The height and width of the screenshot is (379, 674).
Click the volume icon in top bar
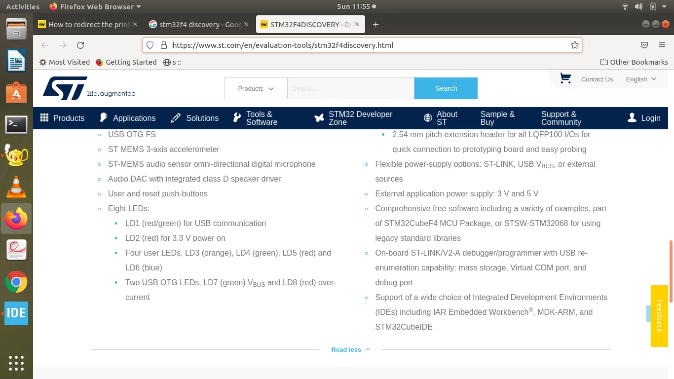coord(638,6)
